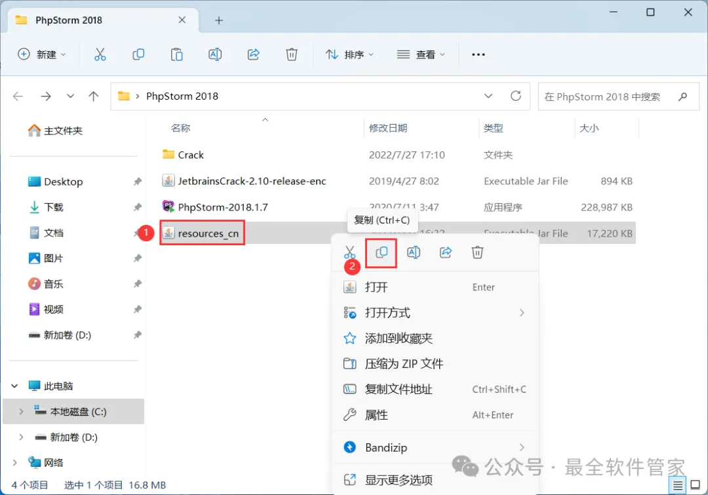Screen dimensions: 708x495
Task: Open pinned 新加卷 (D:) in quick access
Action: coord(60,335)
